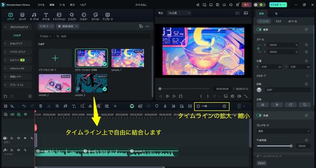Image resolution: width=316 pixels, height=168 pixels.
Task: Open the インポート import dropdown
Action: coord(46,26)
